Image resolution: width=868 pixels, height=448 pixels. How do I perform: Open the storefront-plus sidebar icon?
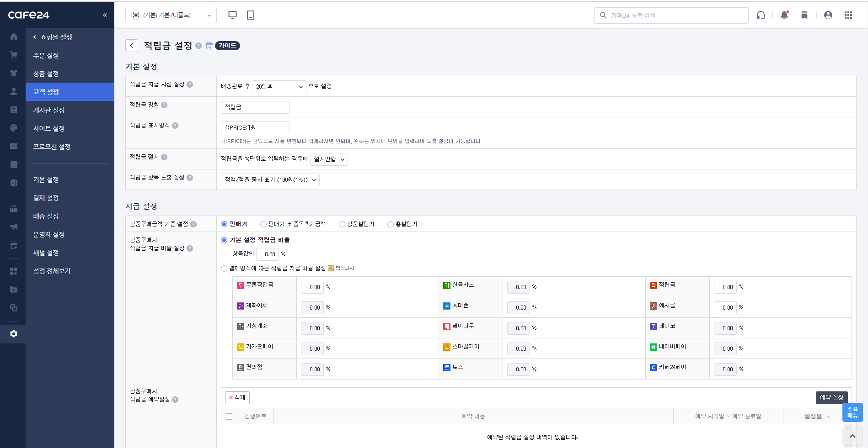pyautogui.click(x=14, y=245)
